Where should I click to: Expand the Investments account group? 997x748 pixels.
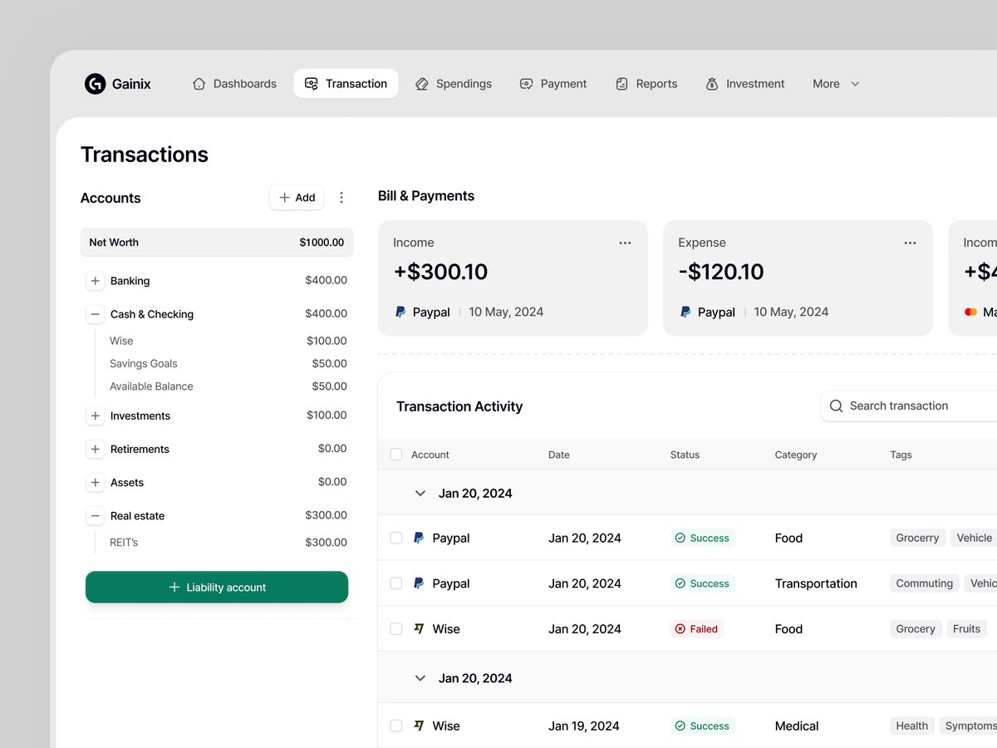(95, 416)
